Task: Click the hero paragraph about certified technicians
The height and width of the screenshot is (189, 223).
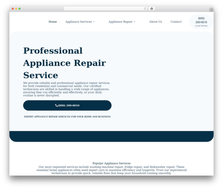Action: pyautogui.click(x=66, y=89)
